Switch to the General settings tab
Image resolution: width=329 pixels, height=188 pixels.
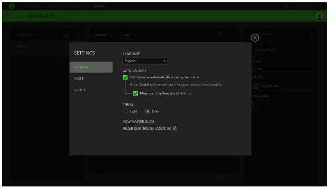pyautogui.click(x=91, y=67)
